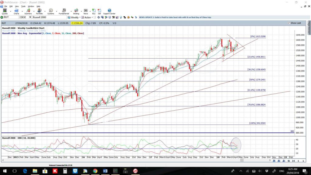Click the green circular icon beside symbol field

pos(2,17)
